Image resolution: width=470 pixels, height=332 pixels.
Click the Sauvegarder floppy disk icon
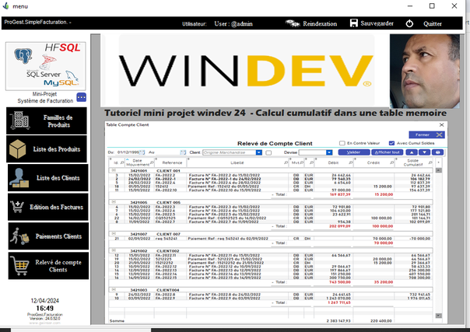(x=354, y=23)
